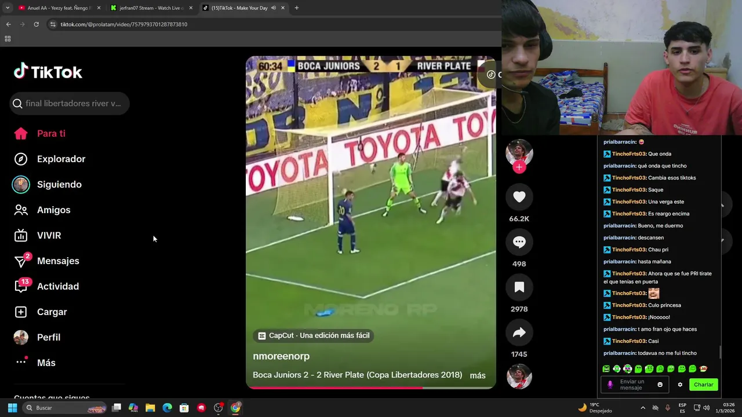Focus the TikTok search field
The width and height of the screenshot is (742, 417).
70,103
